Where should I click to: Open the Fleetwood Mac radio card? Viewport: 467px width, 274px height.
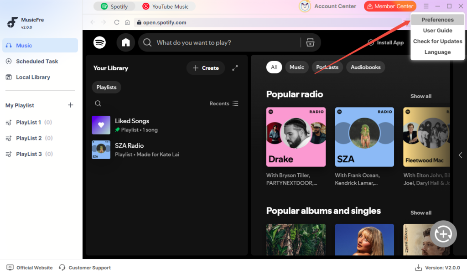pyautogui.click(x=426, y=137)
